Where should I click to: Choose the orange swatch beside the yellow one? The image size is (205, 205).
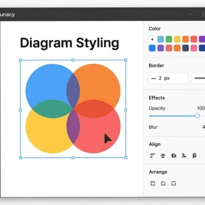click(x=185, y=39)
